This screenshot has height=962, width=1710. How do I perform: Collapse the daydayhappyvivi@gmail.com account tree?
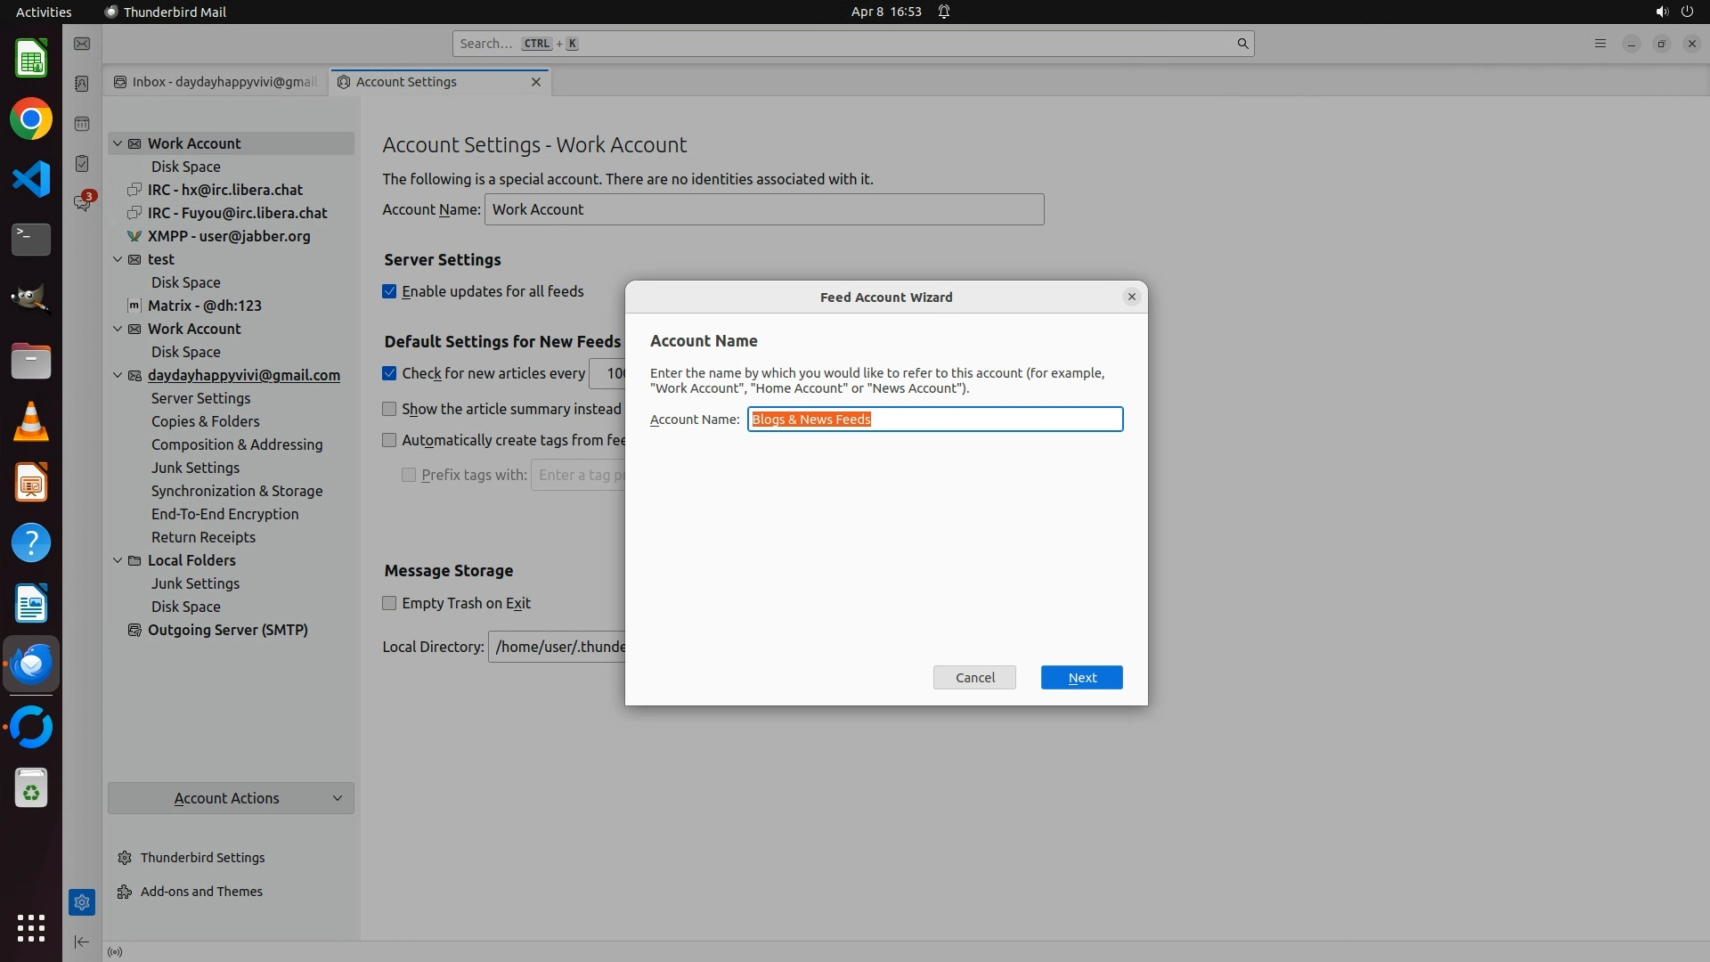coord(118,375)
